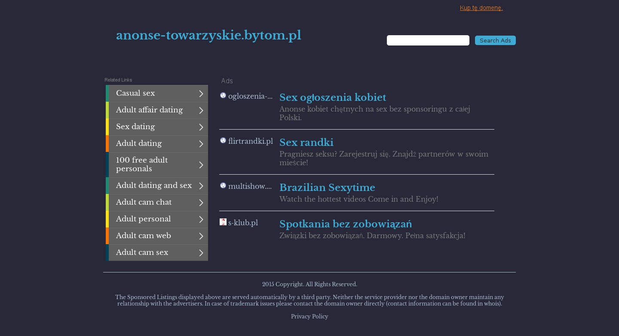Open the Adult cam web entry
The height and width of the screenshot is (336, 619).
coord(143,236)
